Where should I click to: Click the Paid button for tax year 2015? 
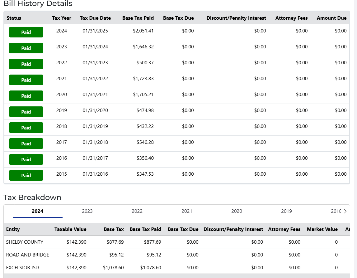(x=26, y=175)
